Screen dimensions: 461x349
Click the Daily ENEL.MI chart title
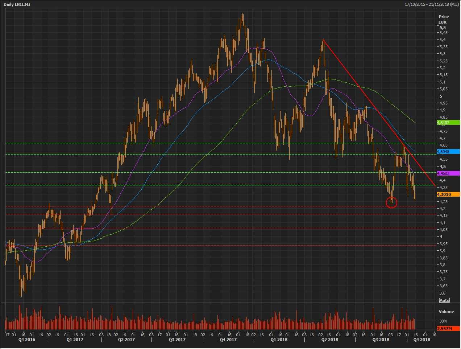click(x=17, y=4)
